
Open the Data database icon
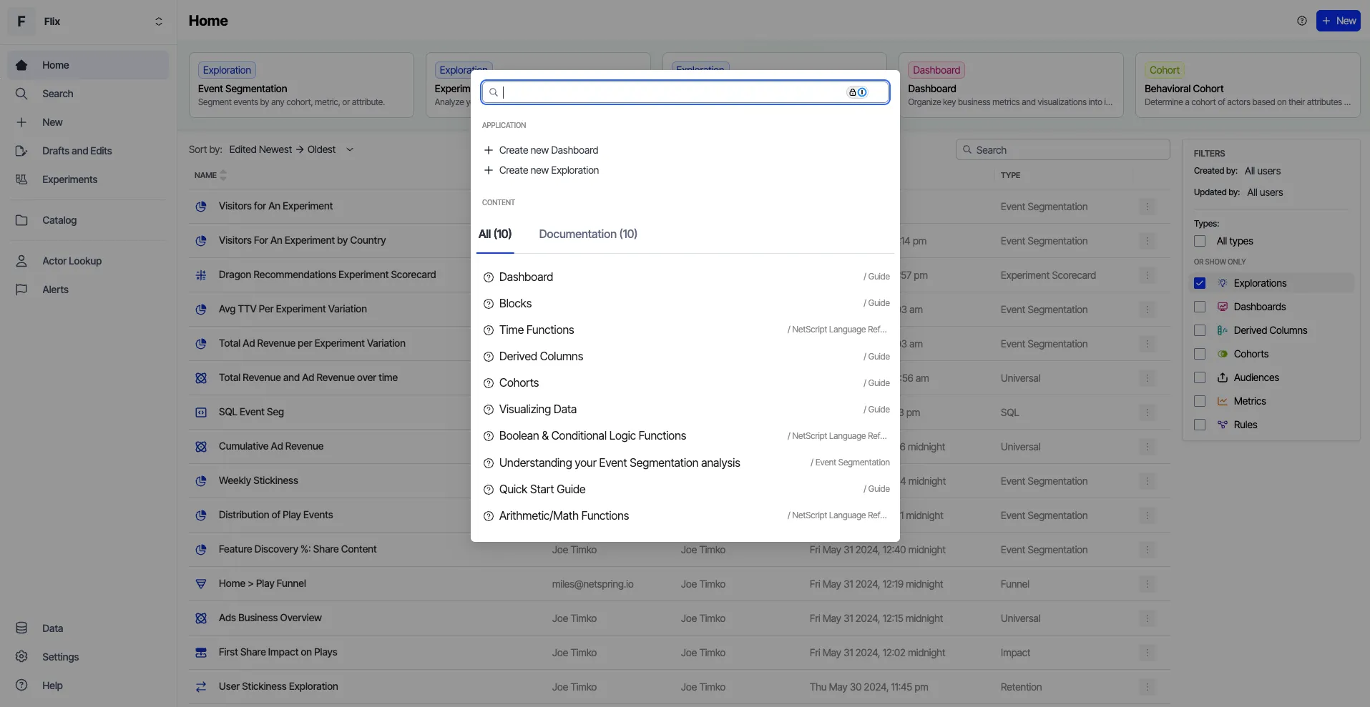tap(21, 628)
